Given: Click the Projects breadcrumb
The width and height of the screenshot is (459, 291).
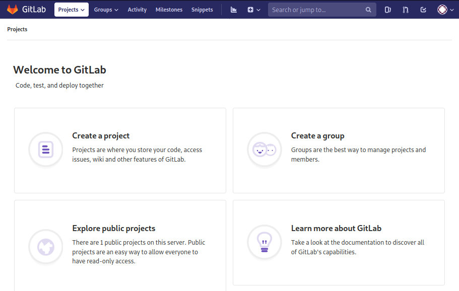Looking at the screenshot, I should 17,29.
